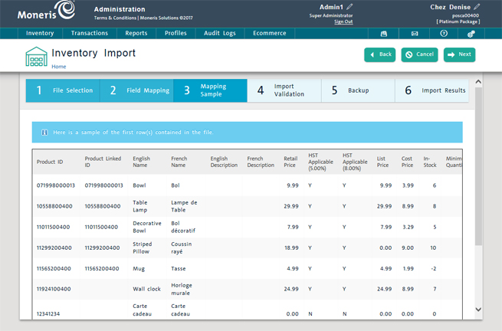This screenshot has height=331, width=502.
Task: Click pencil icon beside Chez Denise
Action: [x=477, y=7]
